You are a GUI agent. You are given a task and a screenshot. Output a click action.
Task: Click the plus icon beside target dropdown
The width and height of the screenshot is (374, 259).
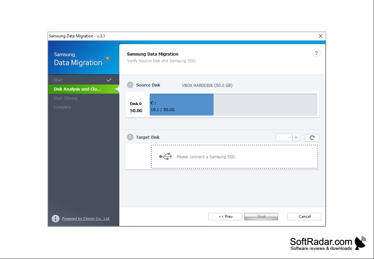click(x=296, y=137)
